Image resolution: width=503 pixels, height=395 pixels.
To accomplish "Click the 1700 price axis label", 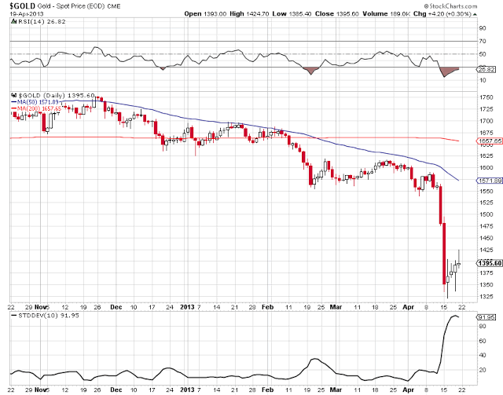I will point(486,121).
